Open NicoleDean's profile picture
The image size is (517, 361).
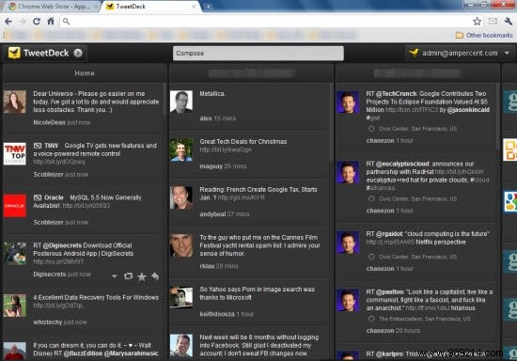(x=14, y=102)
